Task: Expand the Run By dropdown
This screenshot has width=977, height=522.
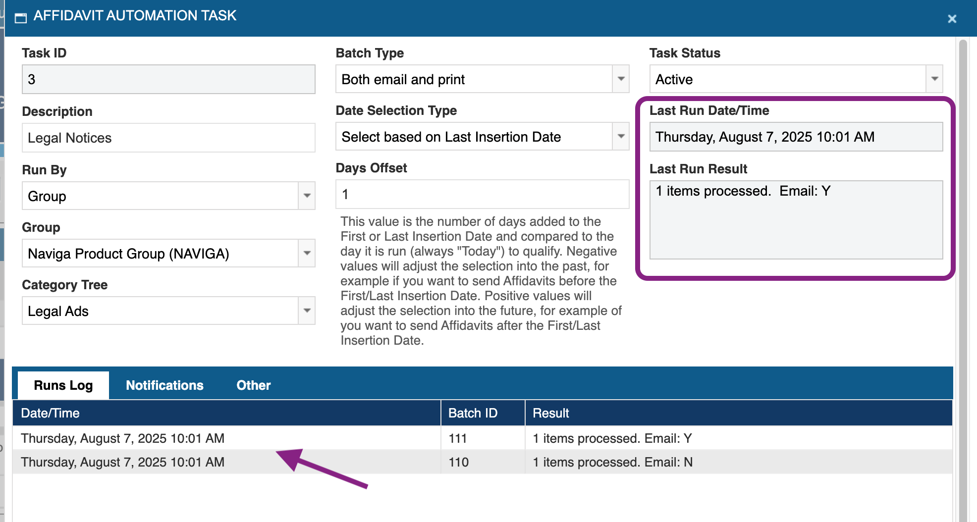Action: pos(307,196)
